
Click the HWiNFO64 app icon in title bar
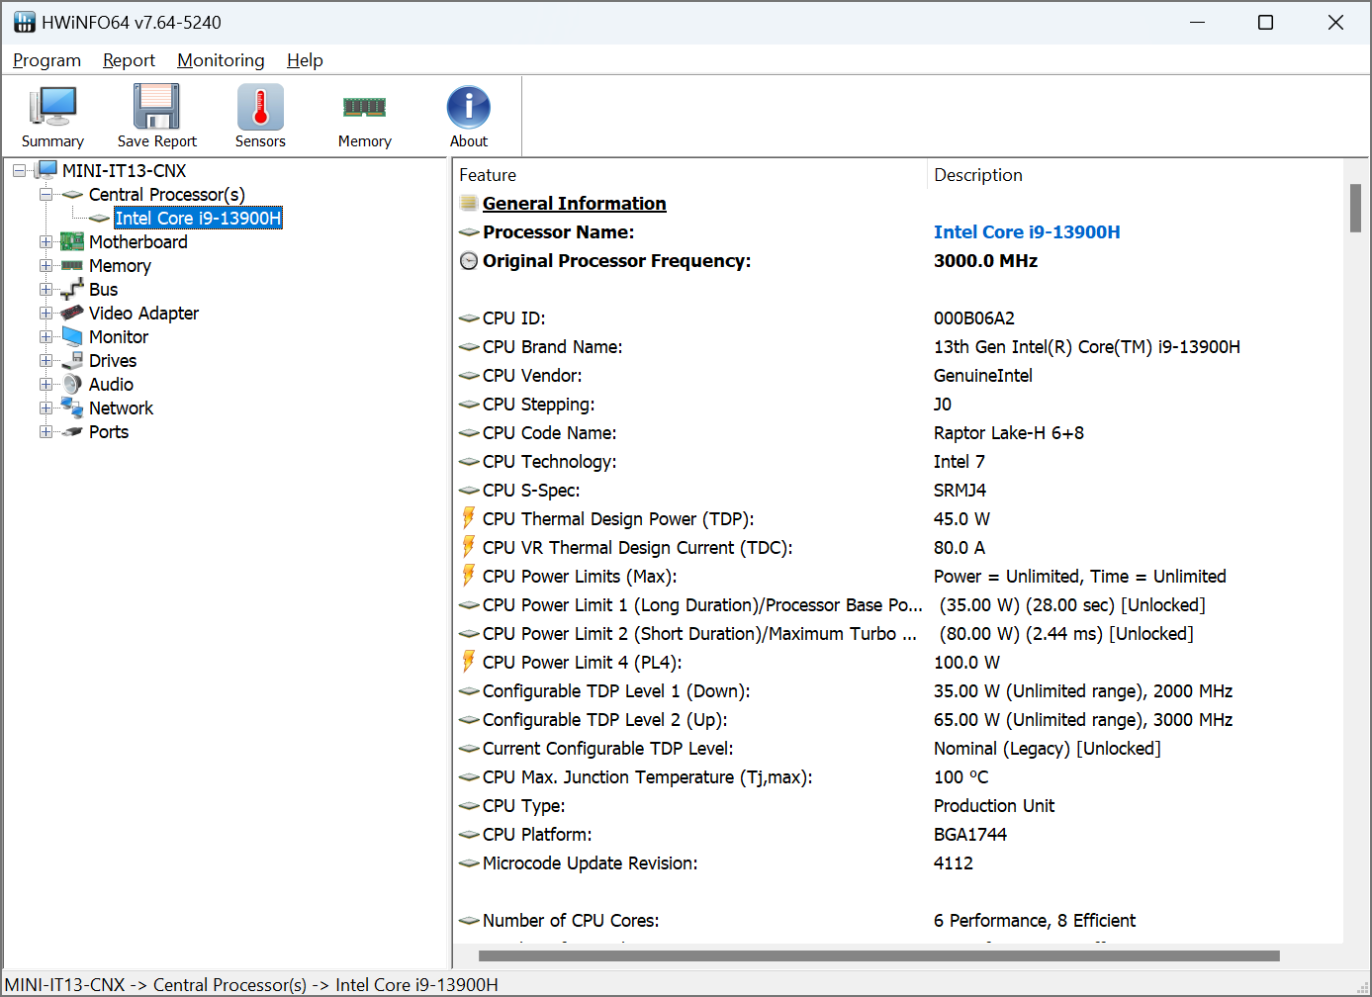pos(24,22)
